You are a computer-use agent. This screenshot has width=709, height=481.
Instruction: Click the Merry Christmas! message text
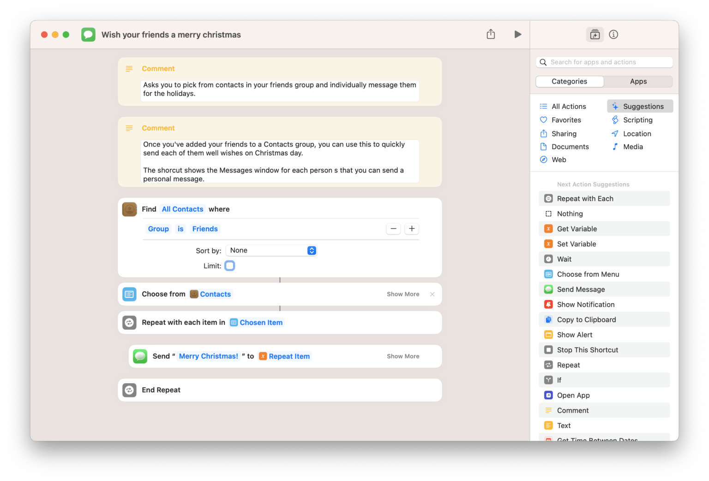click(208, 356)
